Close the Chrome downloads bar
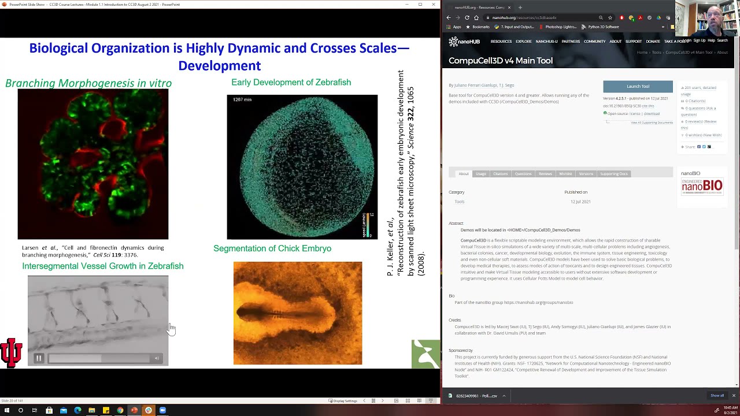Viewport: 740px width, 416px height. (x=734, y=396)
